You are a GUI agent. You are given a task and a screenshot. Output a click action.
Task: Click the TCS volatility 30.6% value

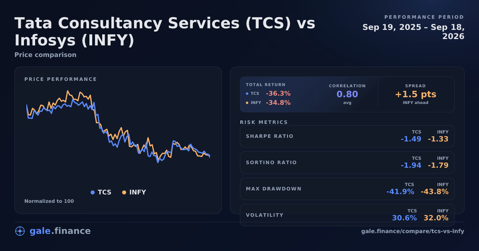[404, 218]
